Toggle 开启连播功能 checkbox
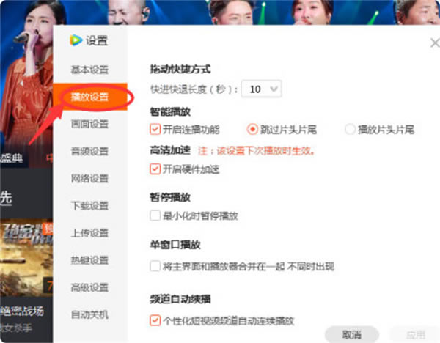 (x=155, y=130)
